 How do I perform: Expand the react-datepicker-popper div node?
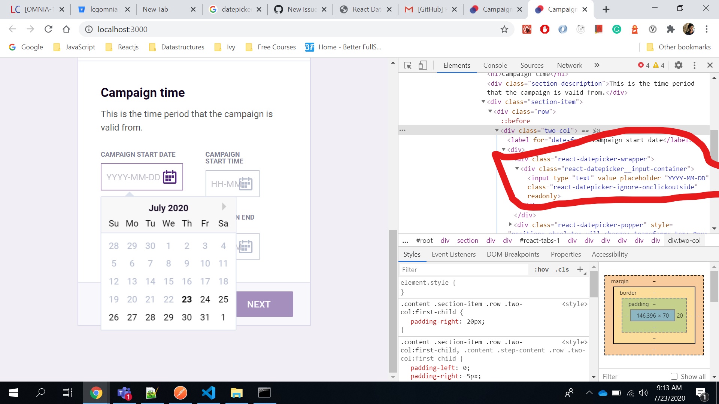pyautogui.click(x=510, y=225)
